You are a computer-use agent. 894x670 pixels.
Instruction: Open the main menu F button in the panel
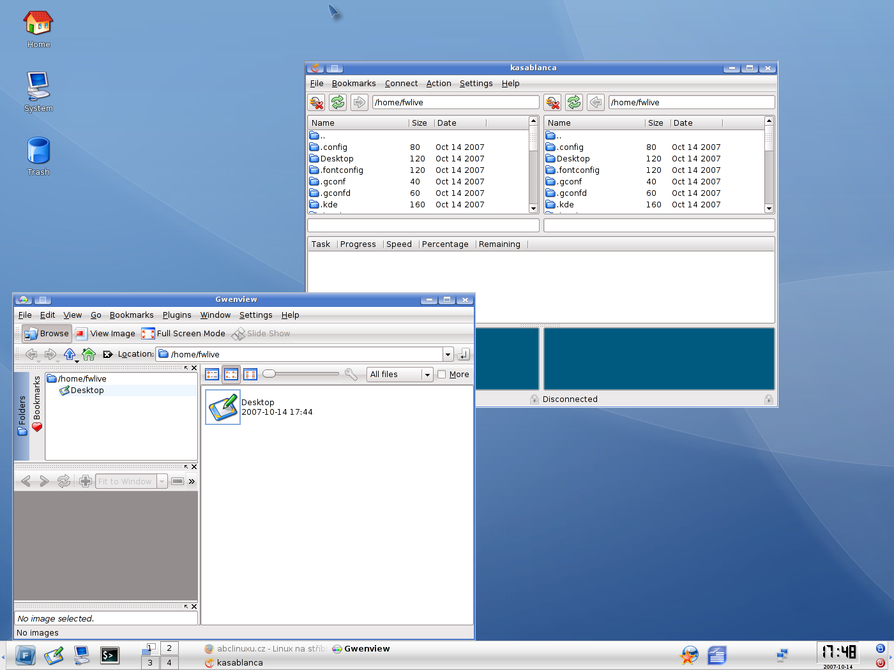[x=25, y=655]
